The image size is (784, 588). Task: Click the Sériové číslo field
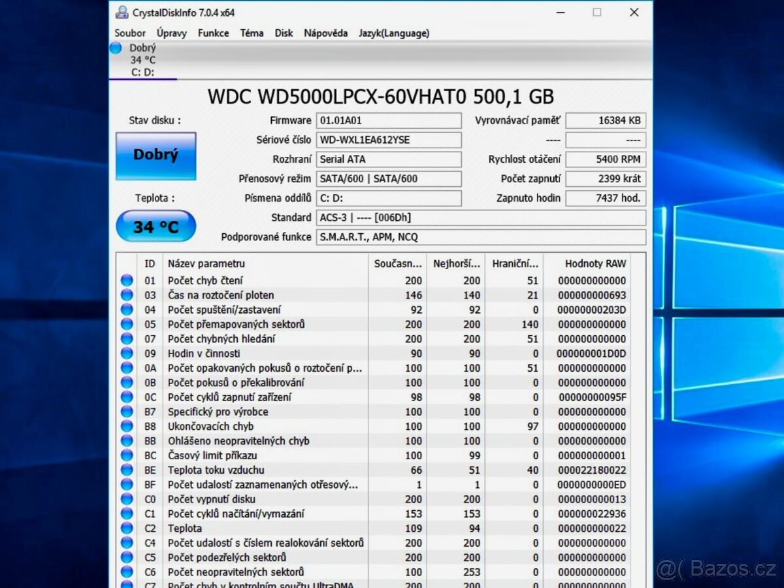[389, 140]
